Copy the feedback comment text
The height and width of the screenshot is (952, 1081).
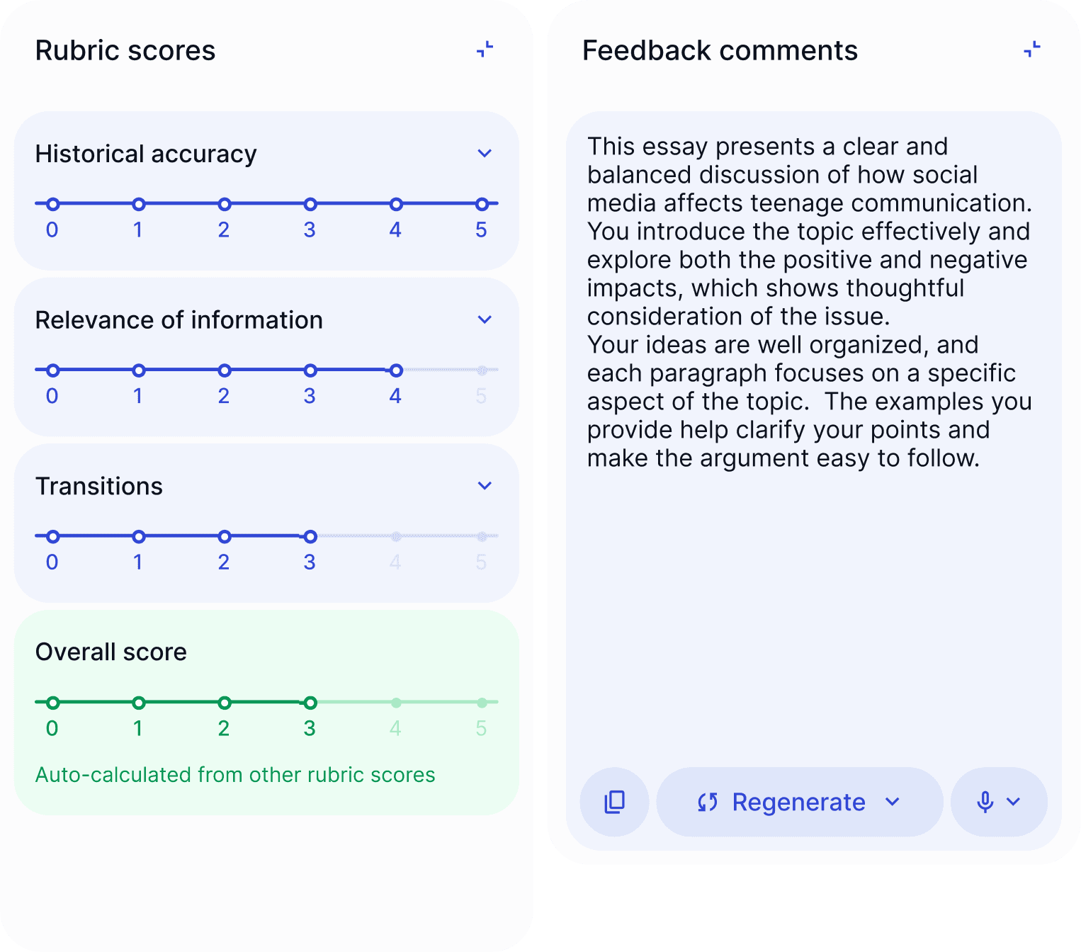click(x=613, y=802)
